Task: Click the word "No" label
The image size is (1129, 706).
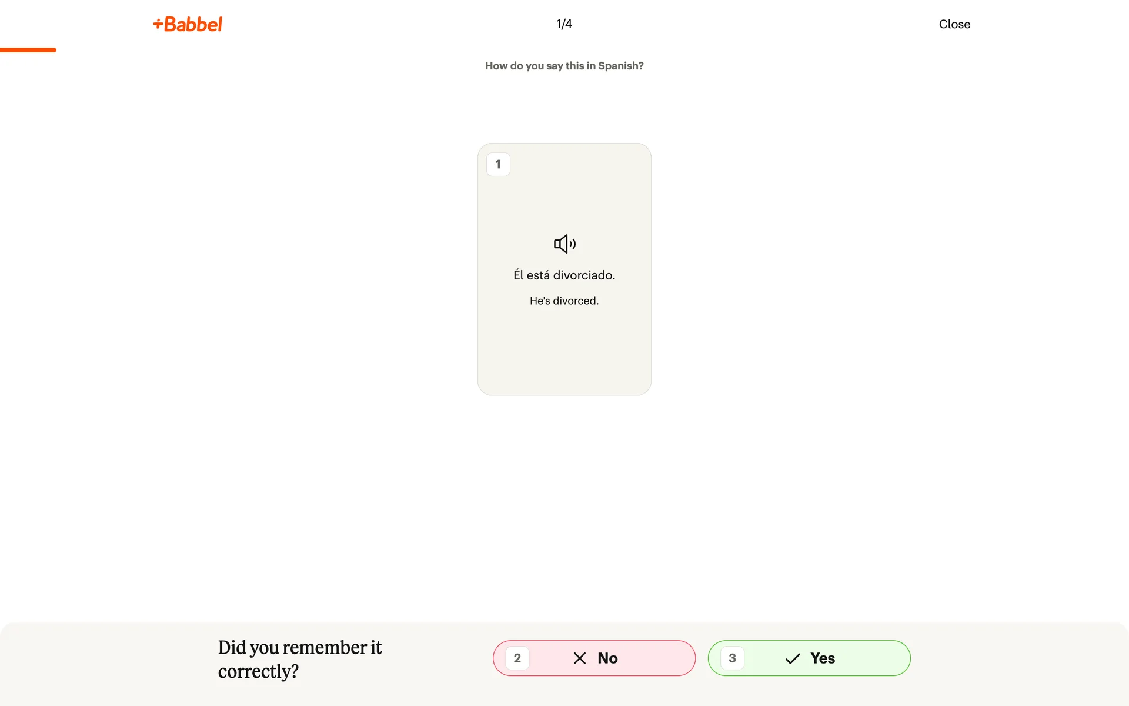Action: pyautogui.click(x=607, y=658)
